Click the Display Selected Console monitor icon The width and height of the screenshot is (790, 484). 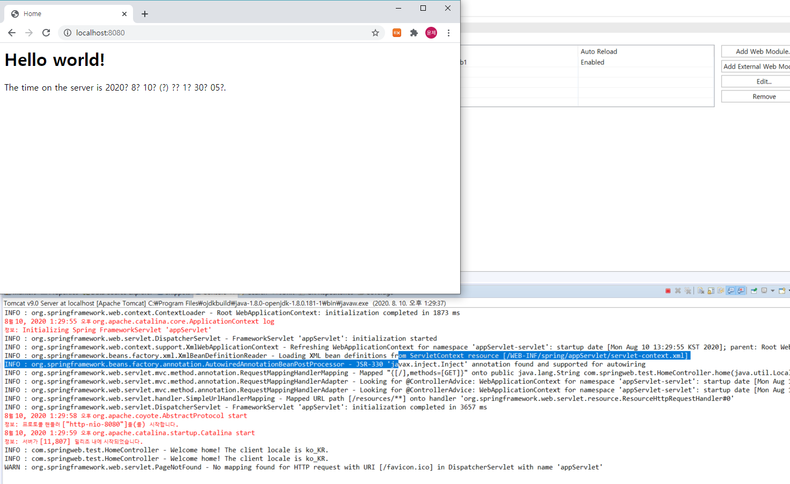point(764,291)
